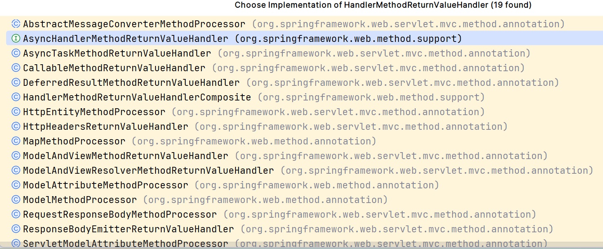Screen dimensions: 603x249
Task: Open RequestResponseBodyMethodProcessor implementation
Action: coord(120,214)
